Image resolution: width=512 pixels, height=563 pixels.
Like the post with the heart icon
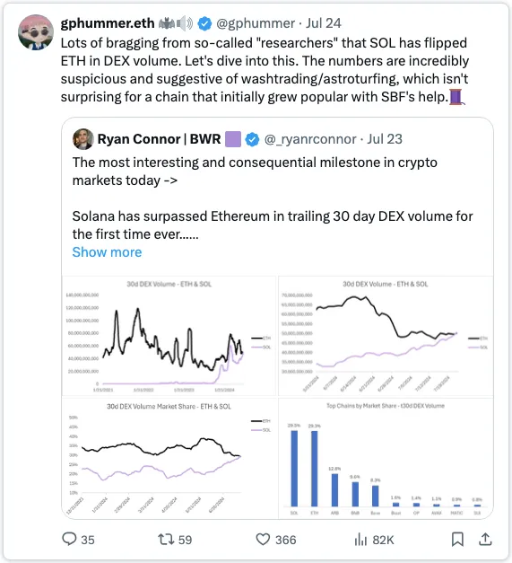tap(263, 540)
